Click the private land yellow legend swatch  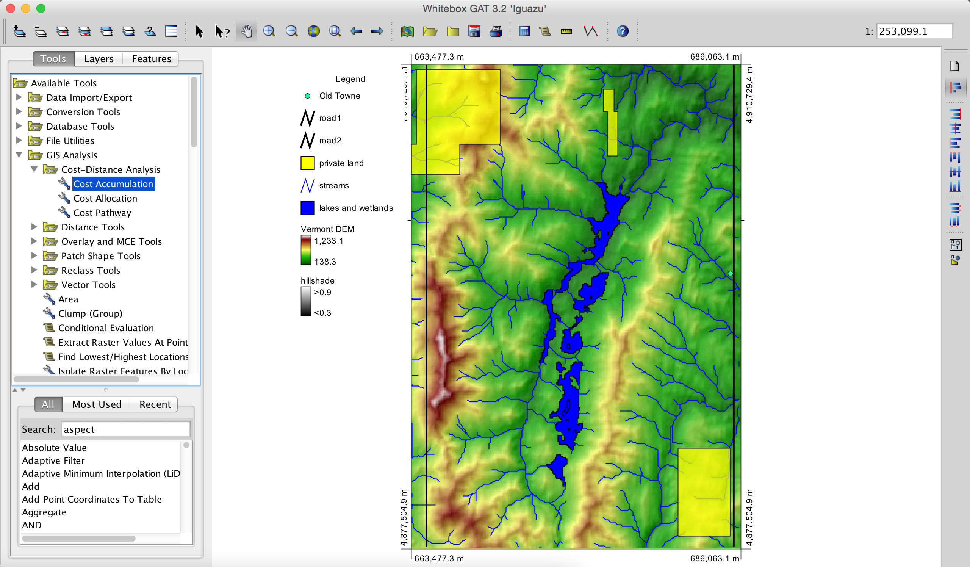point(307,163)
